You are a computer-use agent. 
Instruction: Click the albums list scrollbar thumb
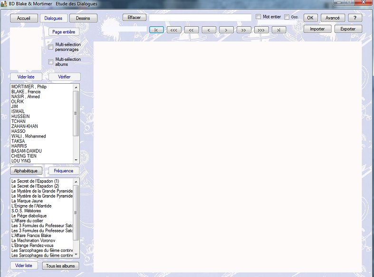(76, 213)
